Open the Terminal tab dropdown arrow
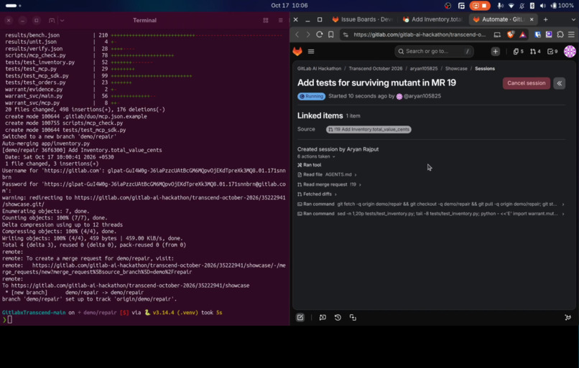Image resolution: width=579 pixels, height=368 pixels. tap(62, 20)
